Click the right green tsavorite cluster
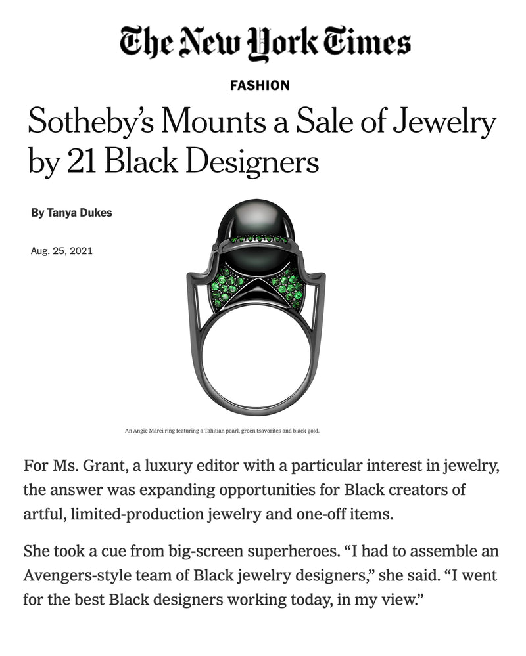The image size is (526, 656). [x=288, y=288]
